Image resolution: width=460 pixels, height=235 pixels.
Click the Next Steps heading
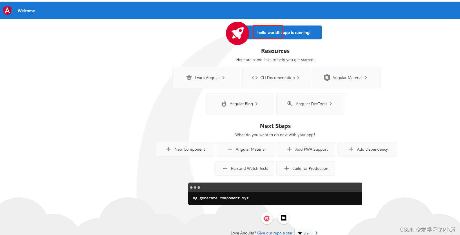(275, 126)
